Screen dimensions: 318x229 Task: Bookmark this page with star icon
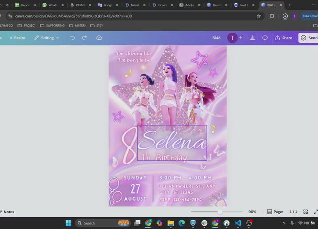pyautogui.click(x=259, y=16)
